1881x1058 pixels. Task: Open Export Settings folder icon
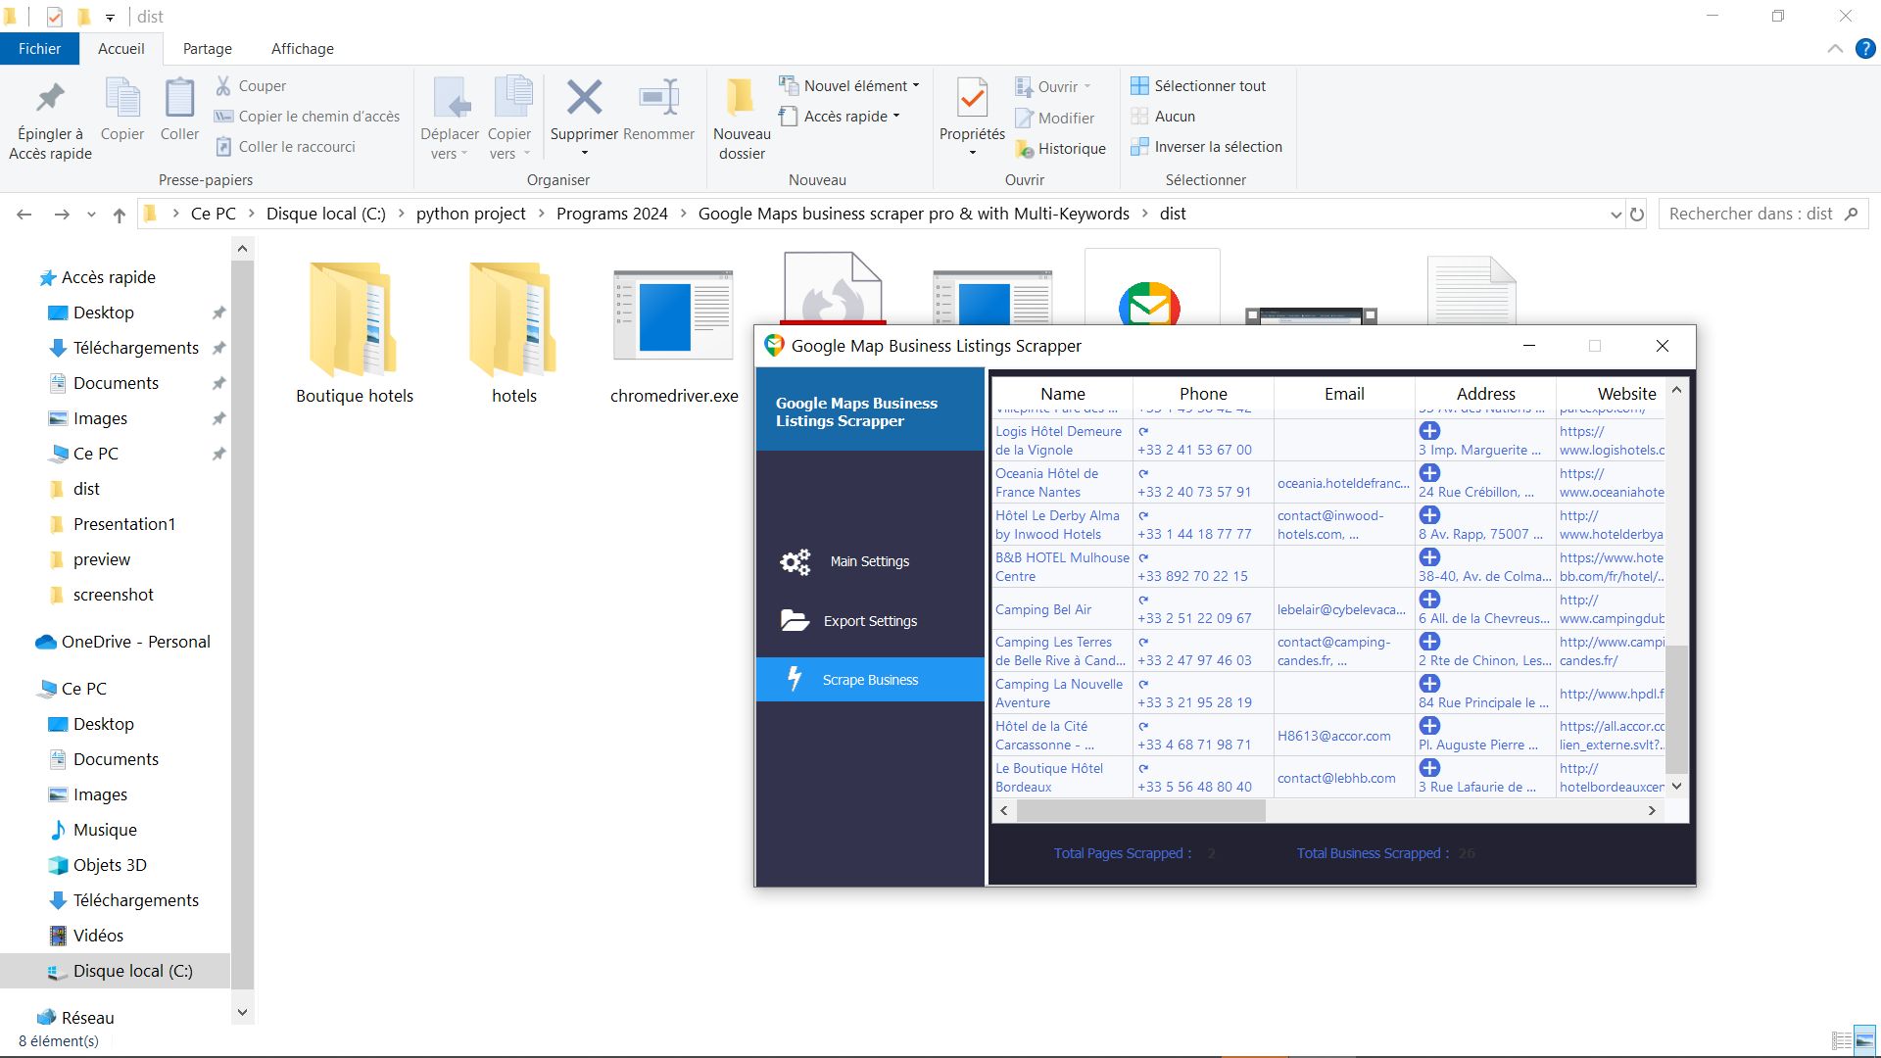click(795, 620)
